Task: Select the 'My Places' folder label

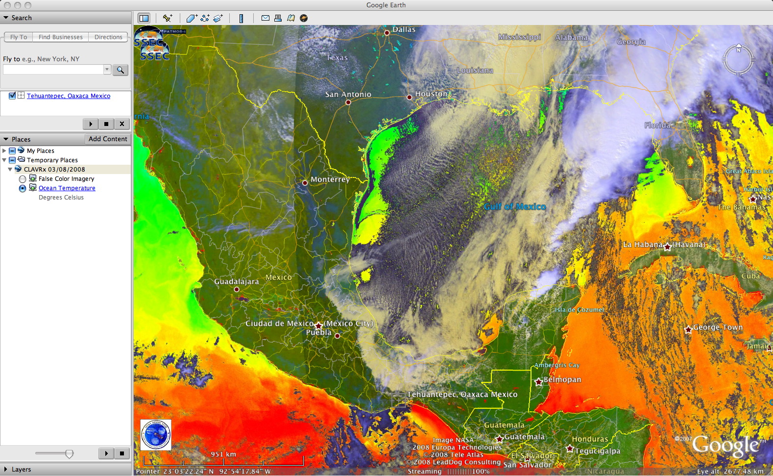Action: pyautogui.click(x=41, y=151)
